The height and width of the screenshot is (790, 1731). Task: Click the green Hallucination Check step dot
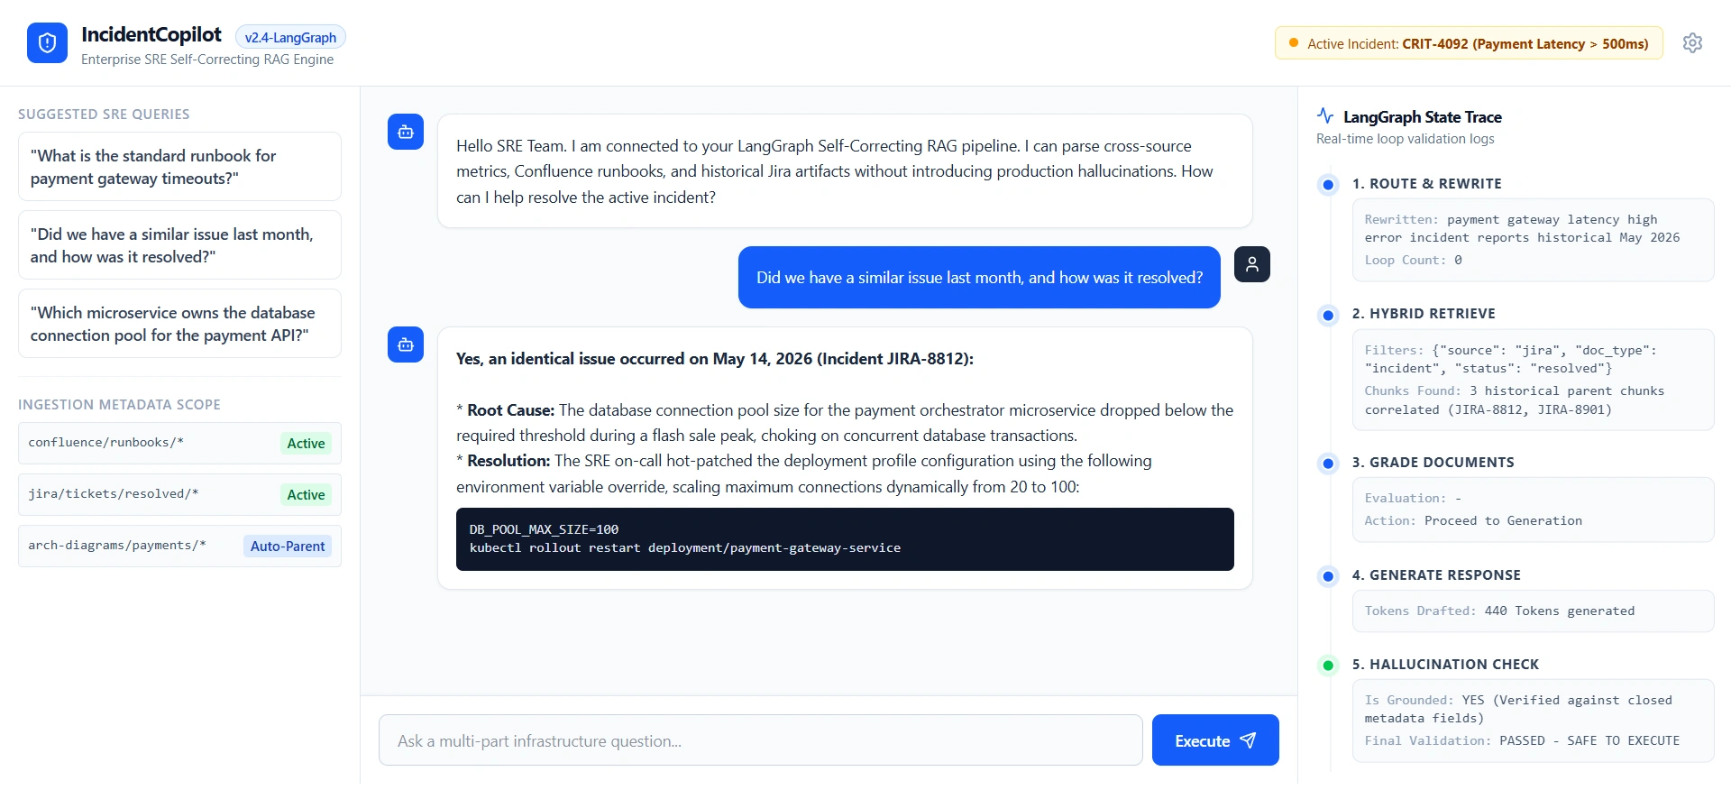point(1328,666)
